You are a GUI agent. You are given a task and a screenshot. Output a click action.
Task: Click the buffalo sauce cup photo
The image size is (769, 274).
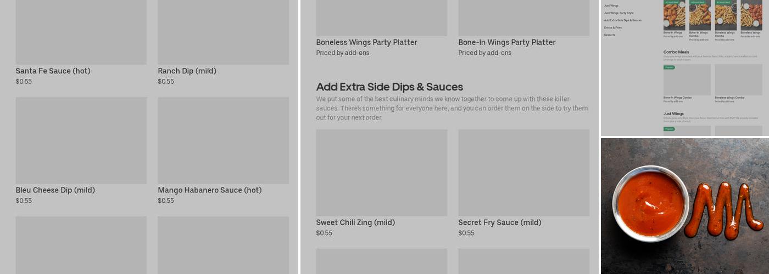[x=650, y=203]
